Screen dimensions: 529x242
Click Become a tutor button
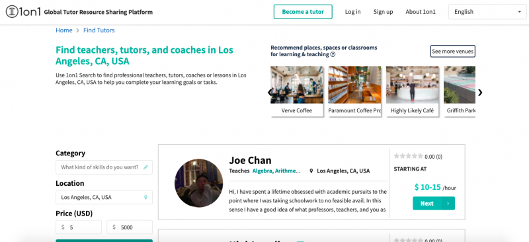[303, 12]
